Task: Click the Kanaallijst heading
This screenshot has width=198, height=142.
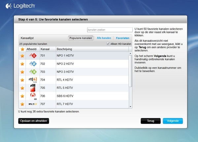Action: click(x=27, y=38)
